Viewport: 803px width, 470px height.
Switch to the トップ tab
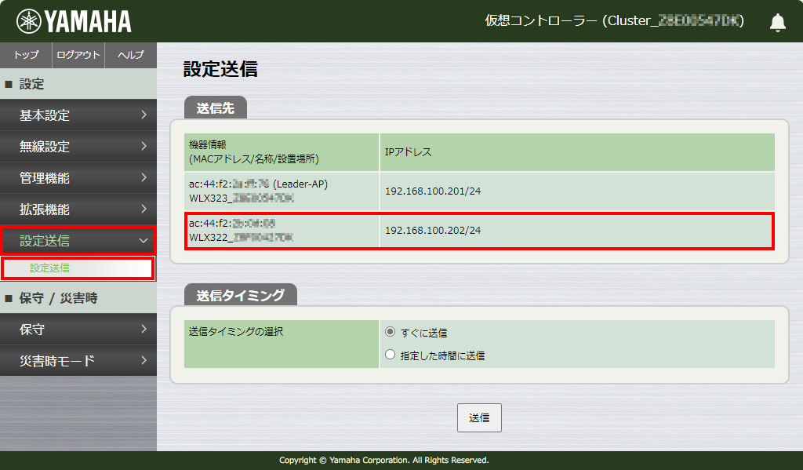pos(24,55)
